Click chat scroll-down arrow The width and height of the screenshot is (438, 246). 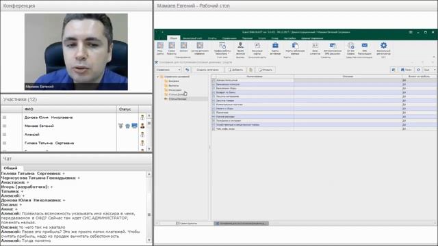pos(149,240)
